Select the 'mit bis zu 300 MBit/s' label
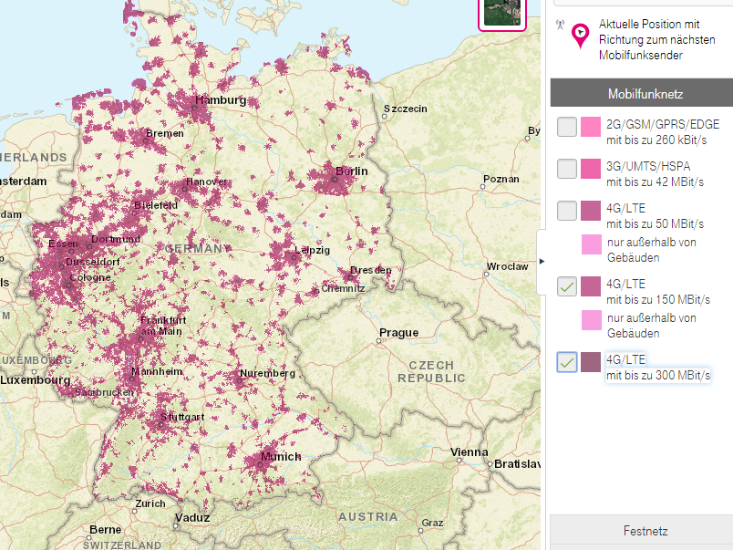This screenshot has width=733, height=550. click(658, 375)
